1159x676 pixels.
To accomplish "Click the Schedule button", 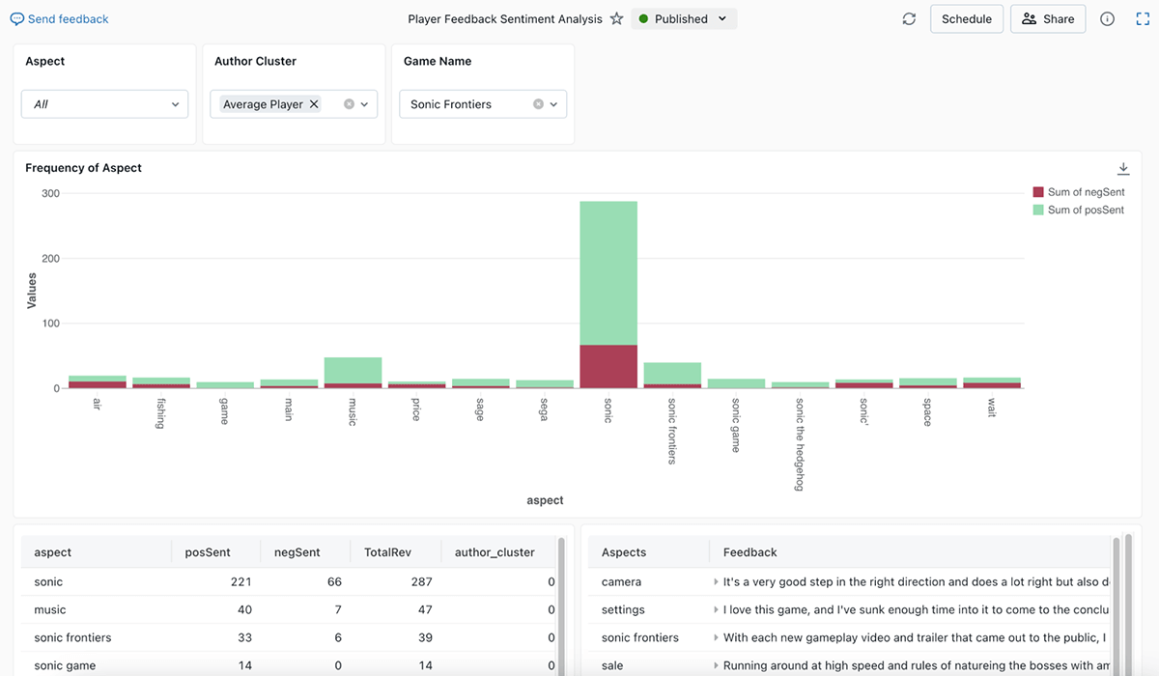I will coord(966,19).
